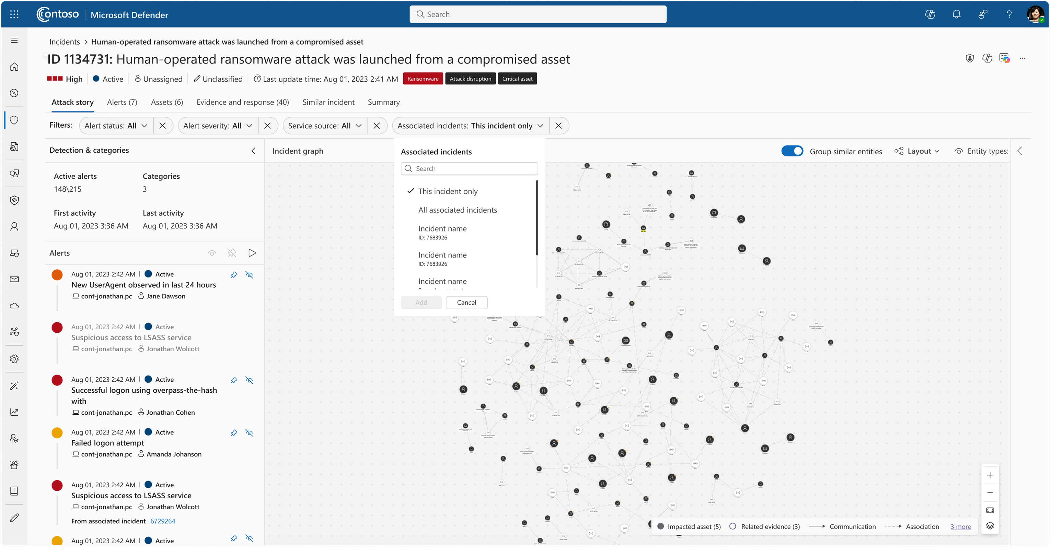Collapse the Associated incidents filter dropdown
Screen dimensions: 1050x547
(x=470, y=126)
